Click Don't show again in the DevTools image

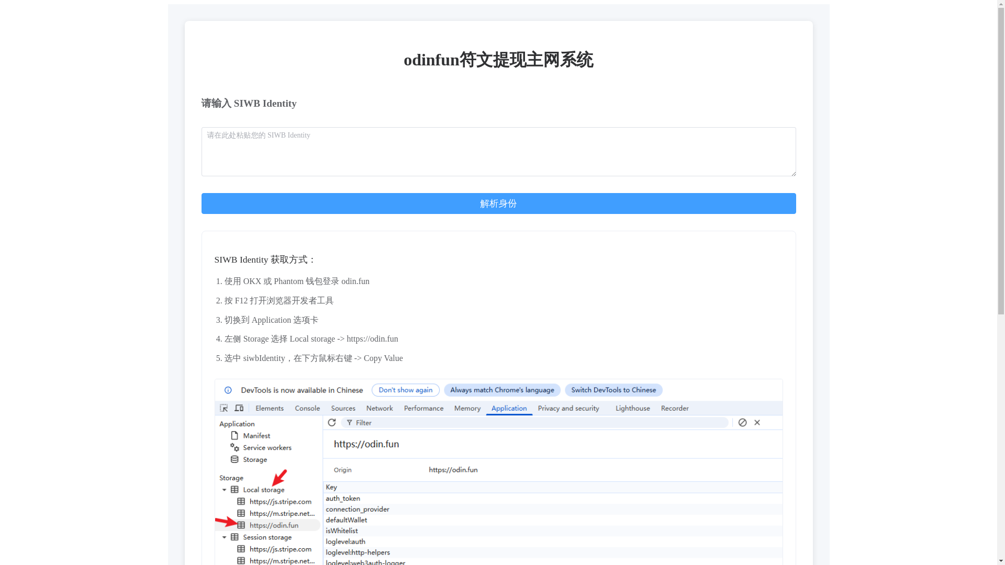[405, 390]
